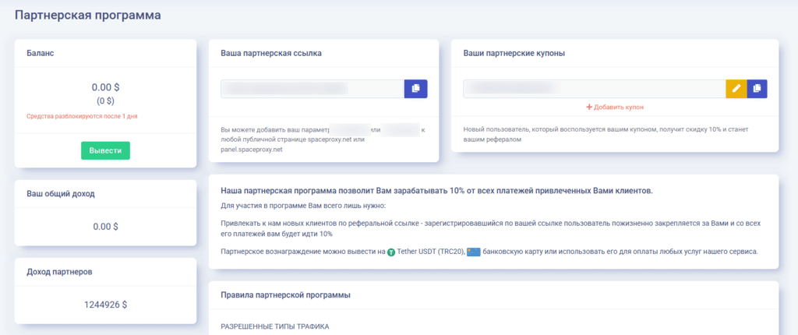Click the (0 $) amount in the balance card
This screenshot has height=335, width=798.
(x=105, y=100)
